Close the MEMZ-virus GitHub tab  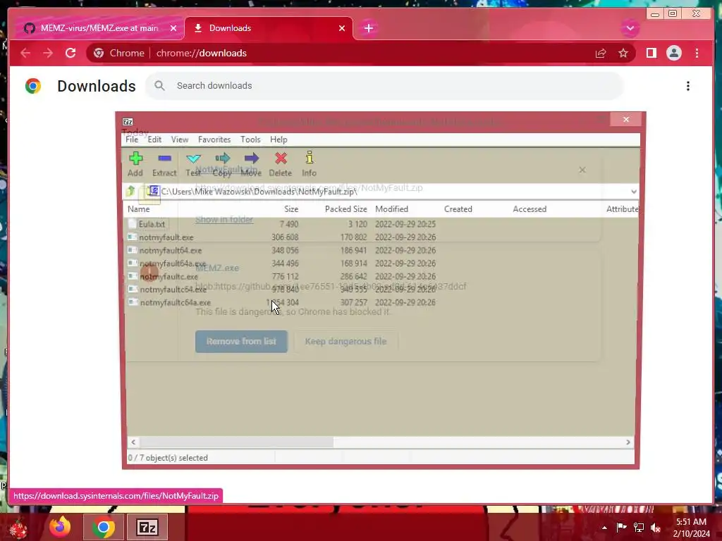coord(173,28)
